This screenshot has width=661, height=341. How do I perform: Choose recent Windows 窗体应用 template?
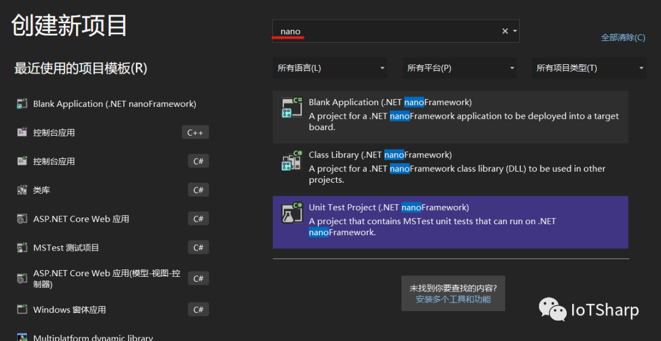tap(113, 310)
